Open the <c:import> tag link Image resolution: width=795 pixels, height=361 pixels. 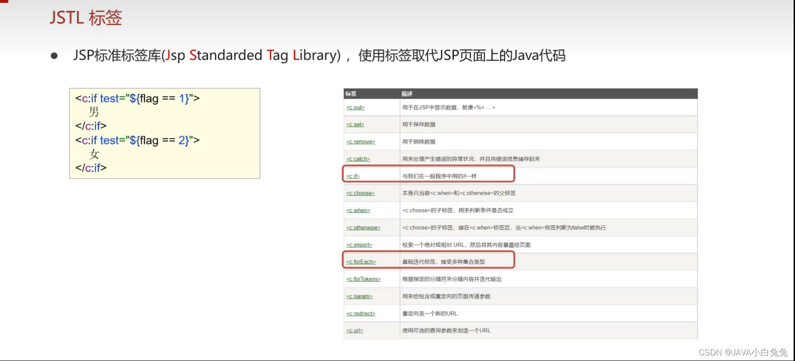tap(359, 245)
